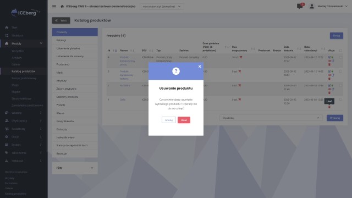Image resolution: width=352 pixels, height=198 pixels.
Task: Click the edit icon for product id 2
Action: coord(329,86)
